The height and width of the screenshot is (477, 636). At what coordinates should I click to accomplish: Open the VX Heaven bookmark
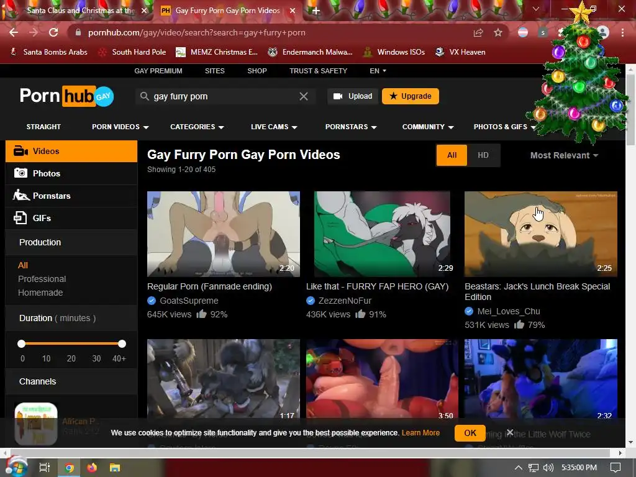pos(460,52)
